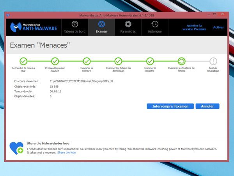Click the Preparation avant examen checkmark
Screen dimensions: 234x176
pos(55,61)
